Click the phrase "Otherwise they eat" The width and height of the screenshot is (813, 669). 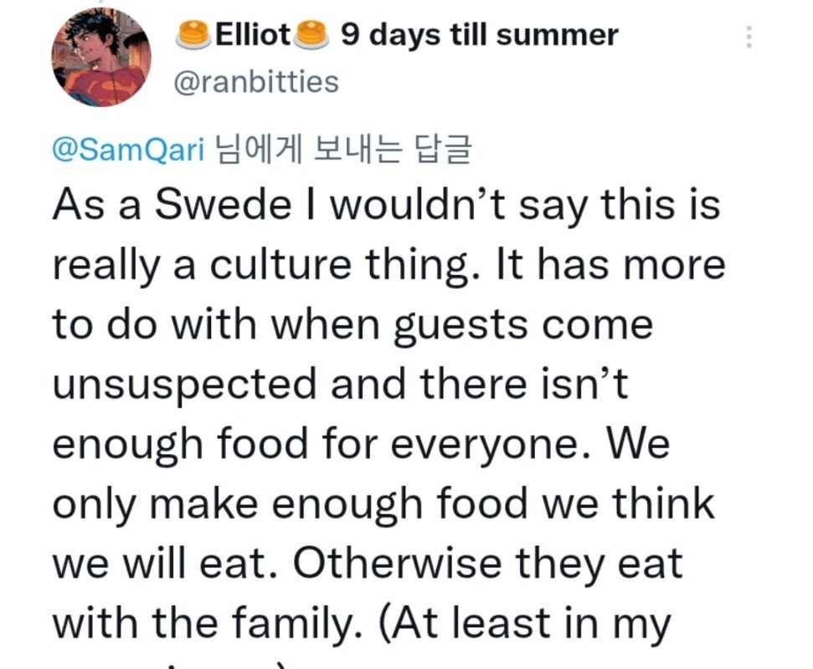pos(487,564)
